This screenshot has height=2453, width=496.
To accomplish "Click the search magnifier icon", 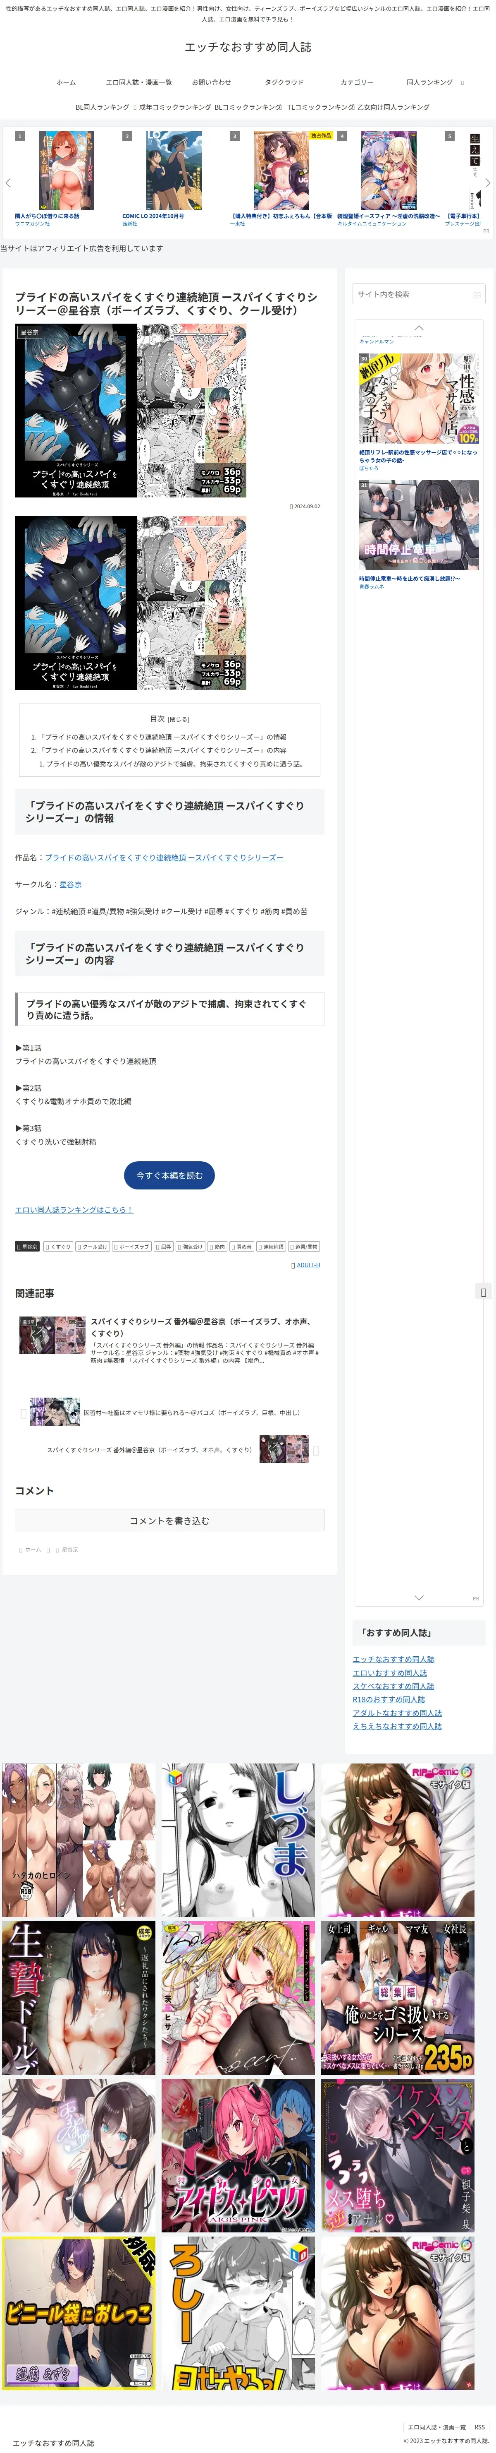I will (478, 295).
